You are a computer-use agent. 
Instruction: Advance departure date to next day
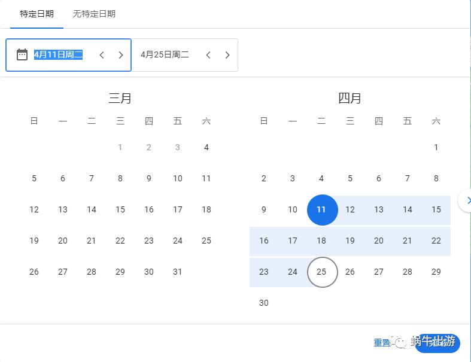pyautogui.click(x=121, y=55)
